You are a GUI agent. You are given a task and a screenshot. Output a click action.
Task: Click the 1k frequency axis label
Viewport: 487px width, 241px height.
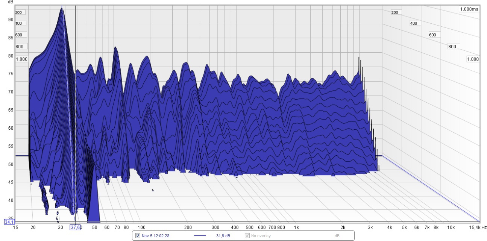[296, 227]
